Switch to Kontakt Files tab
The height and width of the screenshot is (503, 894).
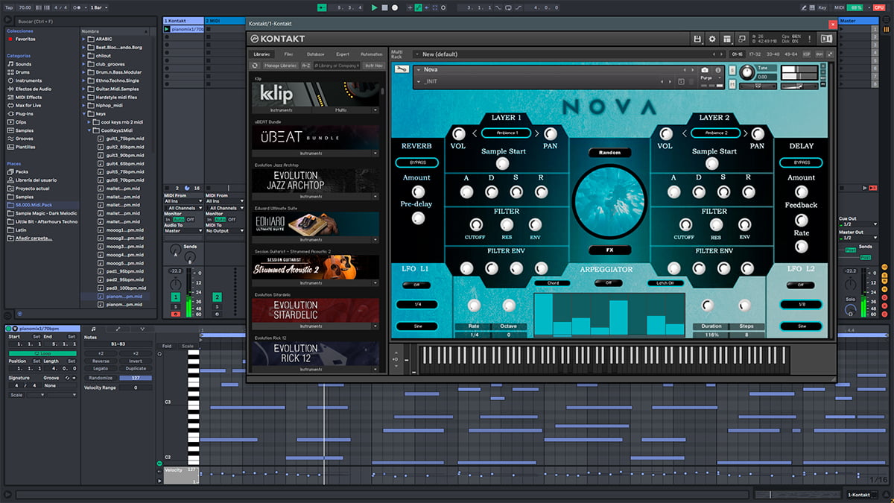tap(288, 54)
